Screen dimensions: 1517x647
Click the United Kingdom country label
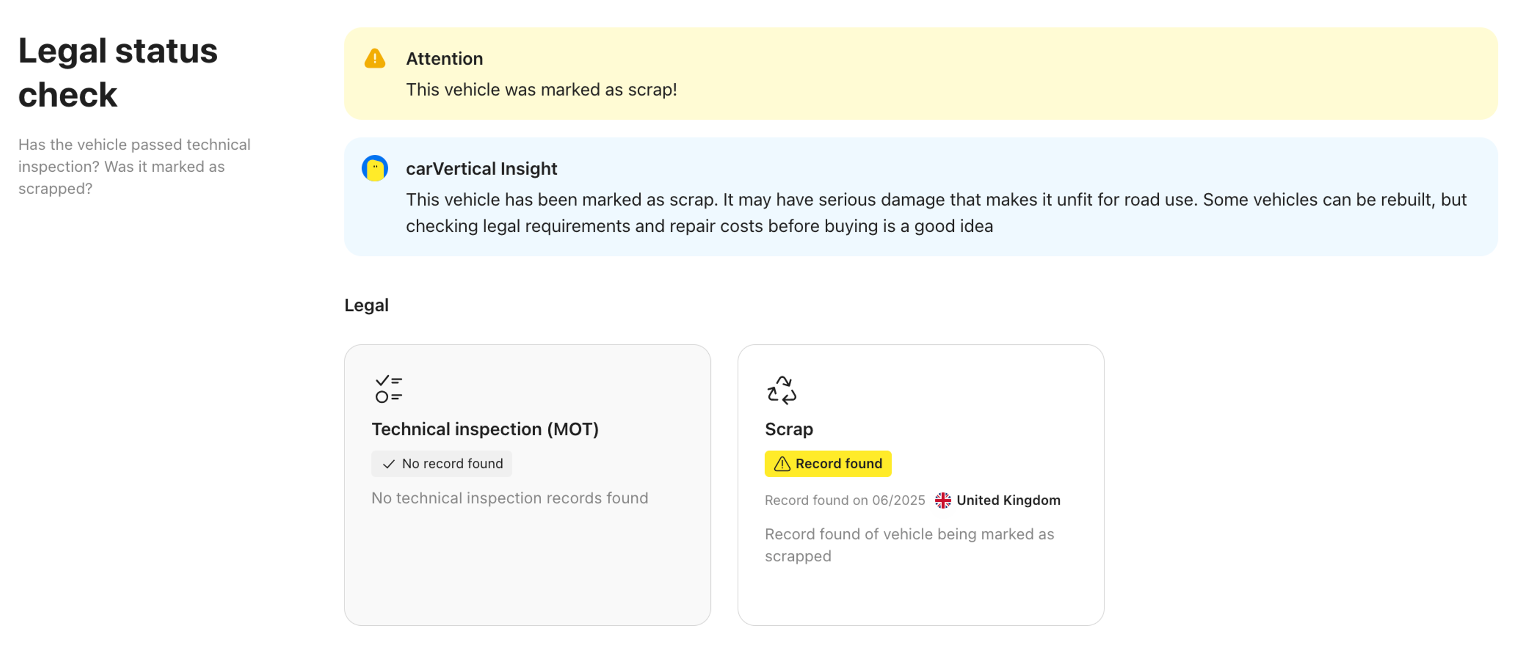1008,500
